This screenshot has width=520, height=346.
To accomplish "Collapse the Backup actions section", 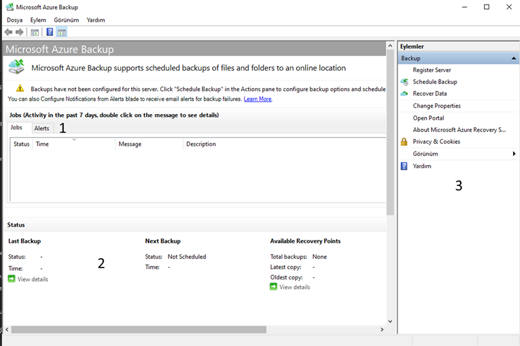I will click(x=514, y=58).
